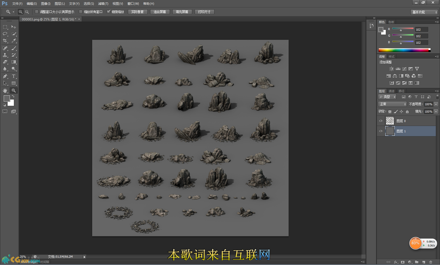The width and height of the screenshot is (440, 265).
Task: Expand the status bar info arrow
Action: coord(84,257)
